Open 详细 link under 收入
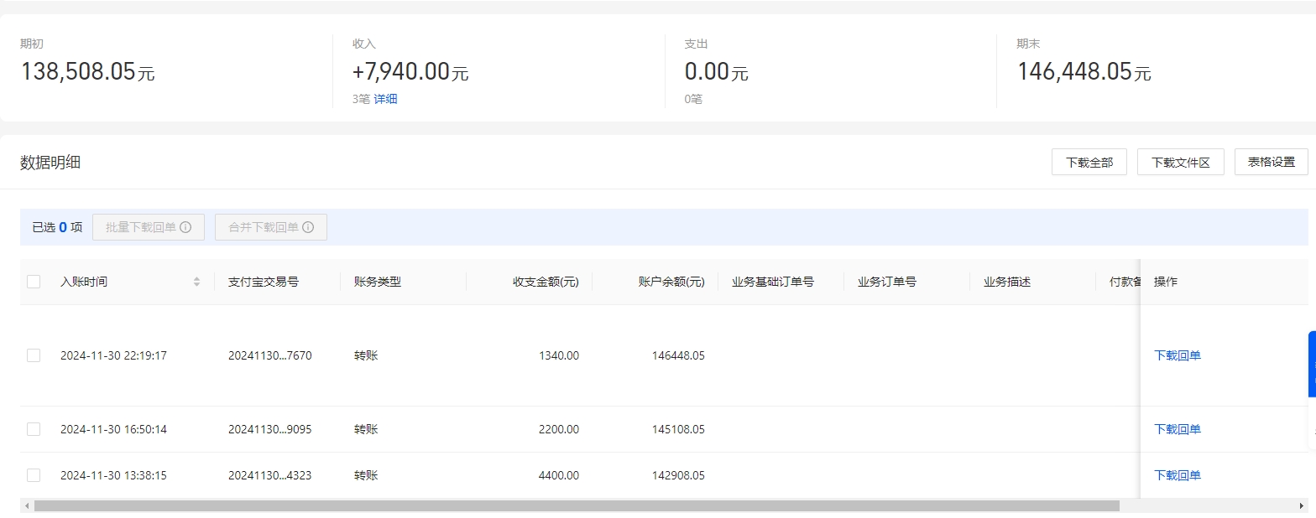 pyautogui.click(x=385, y=99)
